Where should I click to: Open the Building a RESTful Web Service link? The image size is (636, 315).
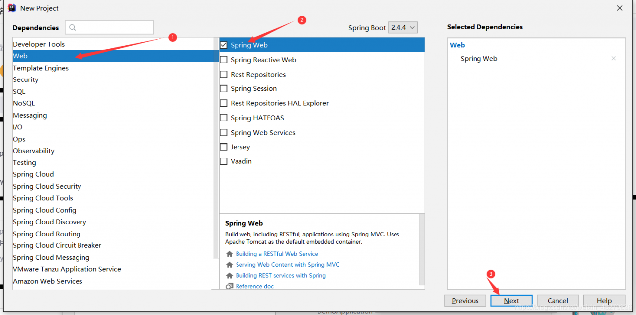(277, 254)
